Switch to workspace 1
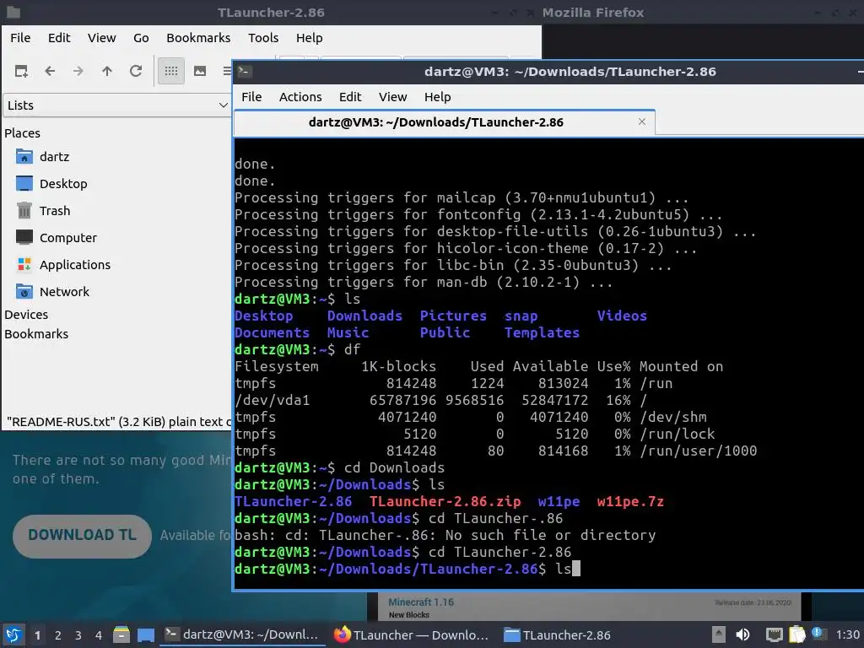Viewport: 864px width, 648px height. [x=37, y=635]
